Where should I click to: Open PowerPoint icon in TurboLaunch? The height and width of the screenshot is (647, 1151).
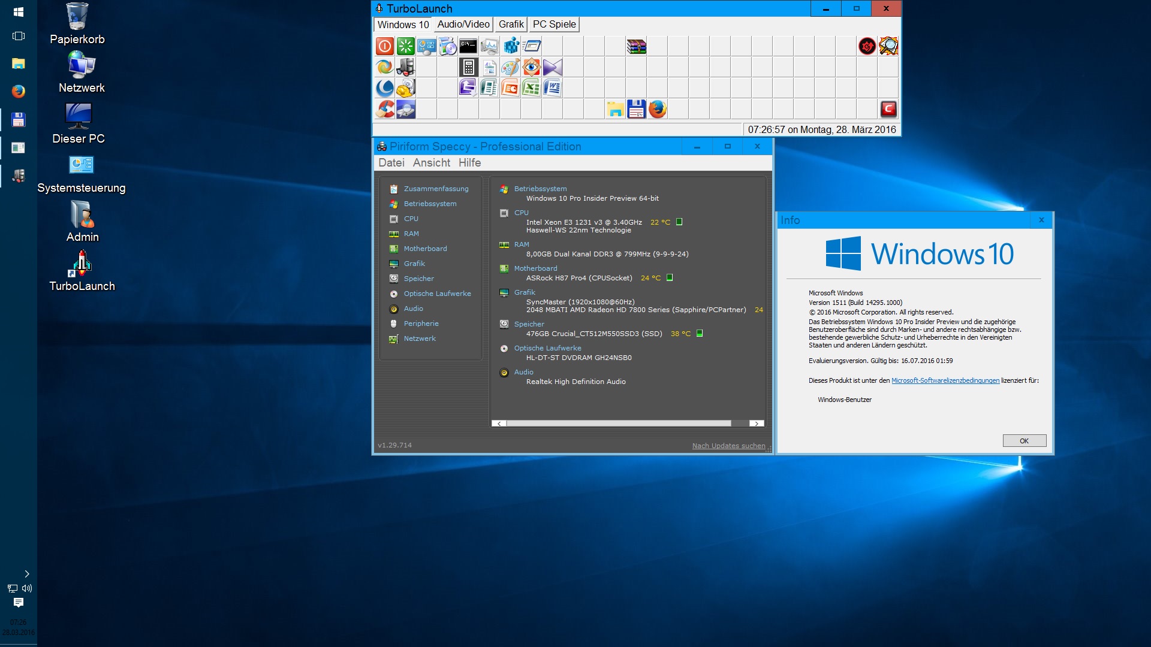(510, 88)
